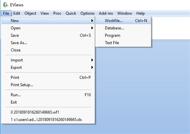Expand the Import submenu arrow
The image size is (190, 134).
coord(92,60)
